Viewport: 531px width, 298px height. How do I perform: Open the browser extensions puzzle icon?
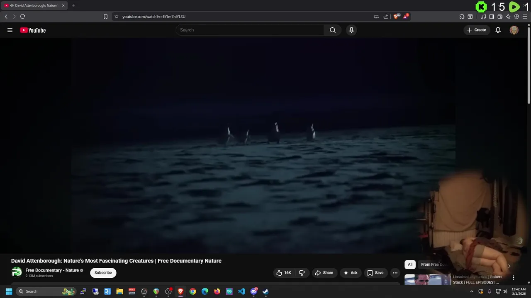click(462, 17)
